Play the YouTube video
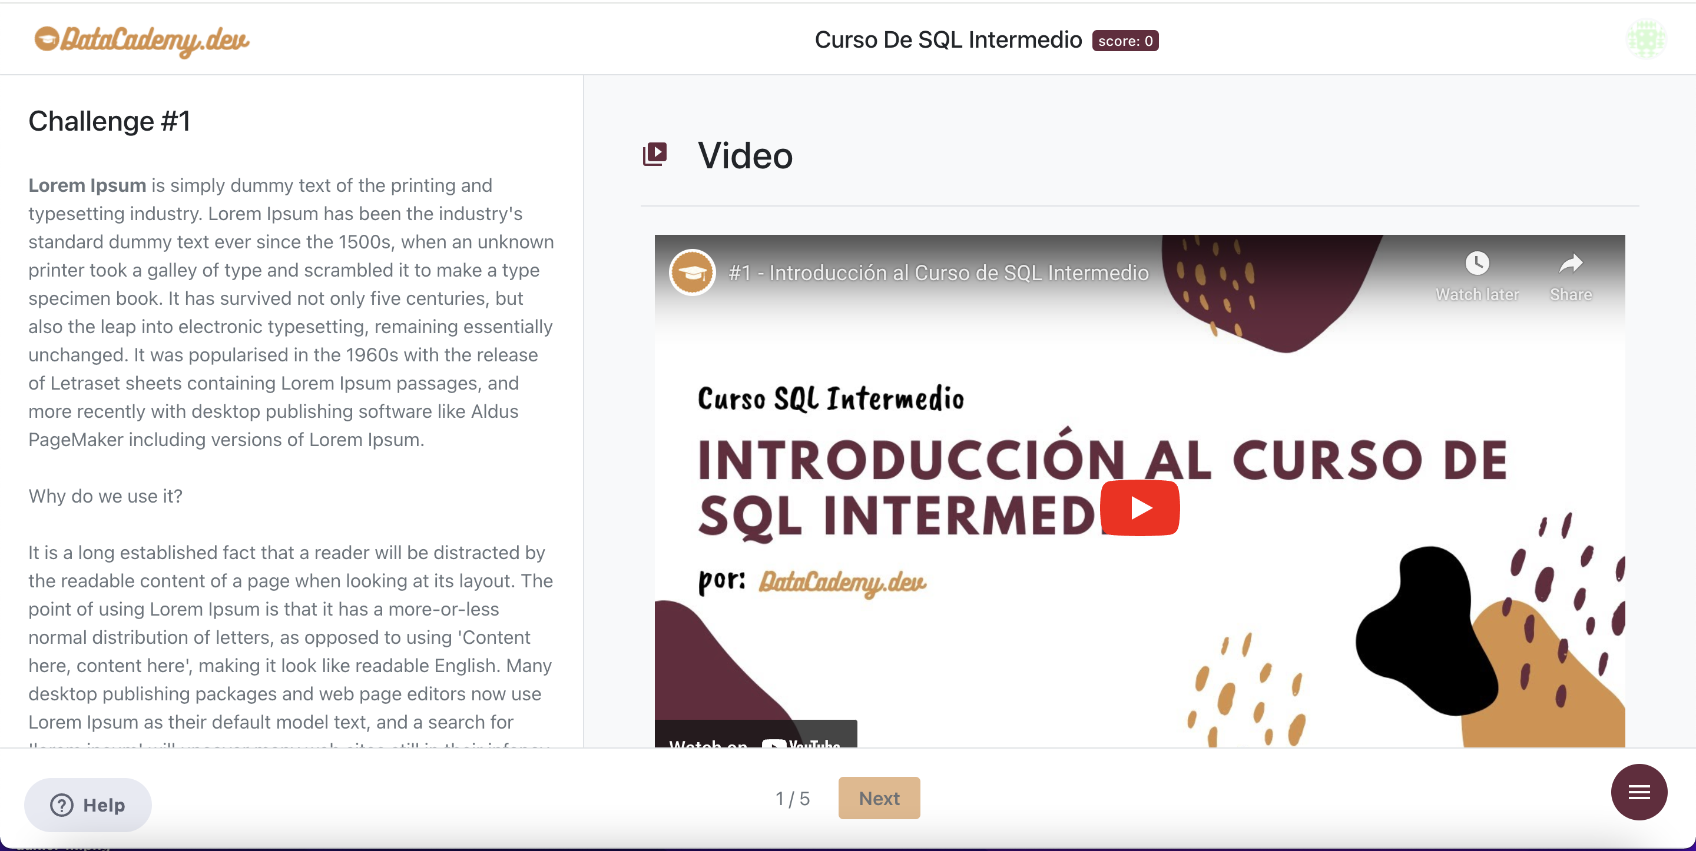Screen dimensions: 1696x851 click(x=1139, y=507)
